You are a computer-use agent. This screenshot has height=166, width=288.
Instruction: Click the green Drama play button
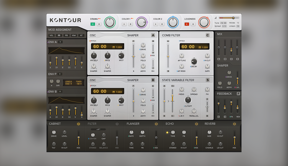[93, 24]
